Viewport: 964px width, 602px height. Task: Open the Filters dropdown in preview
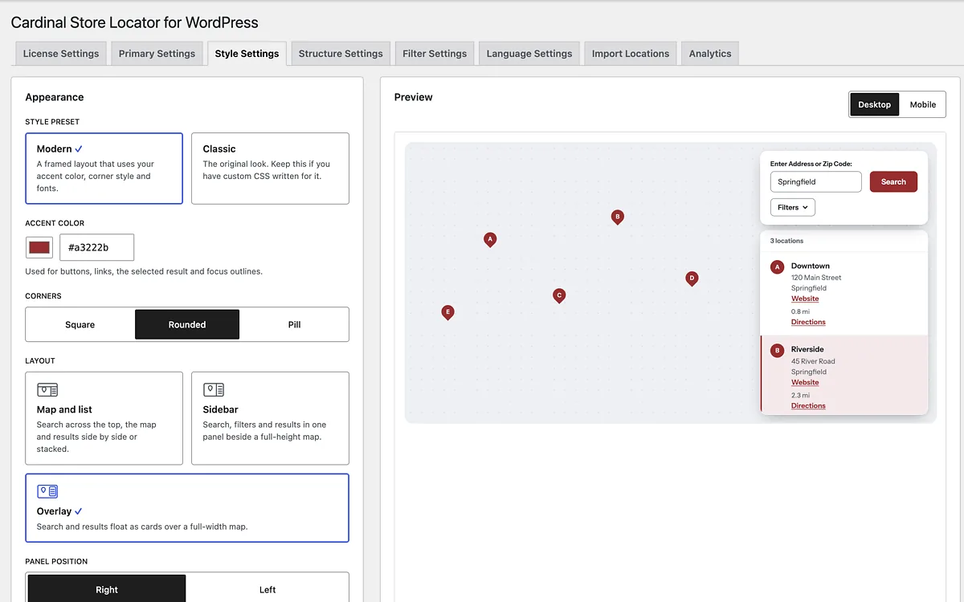[793, 207]
